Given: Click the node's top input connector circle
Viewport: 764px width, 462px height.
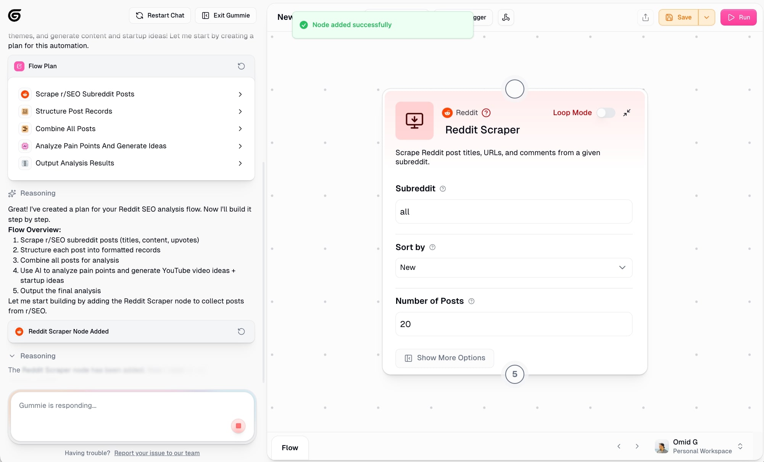Looking at the screenshot, I should click(514, 89).
